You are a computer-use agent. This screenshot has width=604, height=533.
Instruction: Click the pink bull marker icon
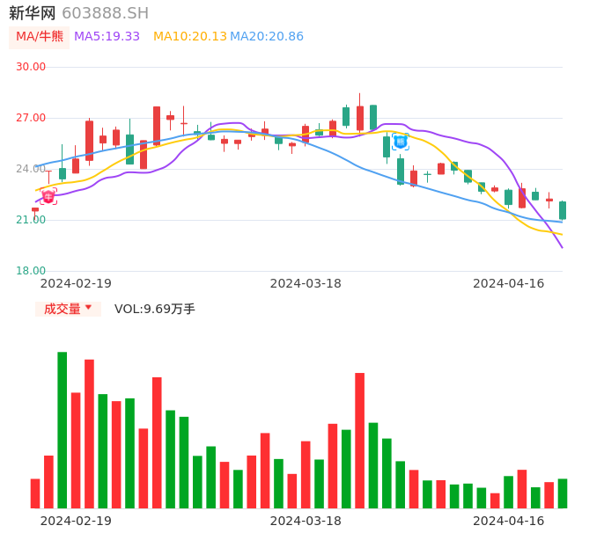(48, 197)
